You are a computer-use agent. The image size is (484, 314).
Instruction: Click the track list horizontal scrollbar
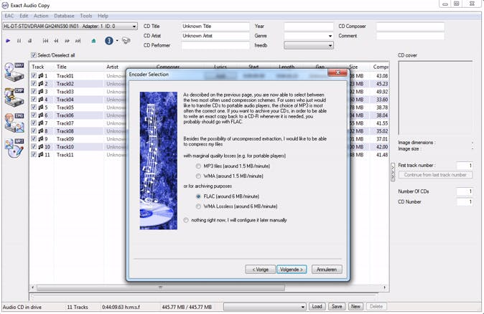[x=161, y=287]
